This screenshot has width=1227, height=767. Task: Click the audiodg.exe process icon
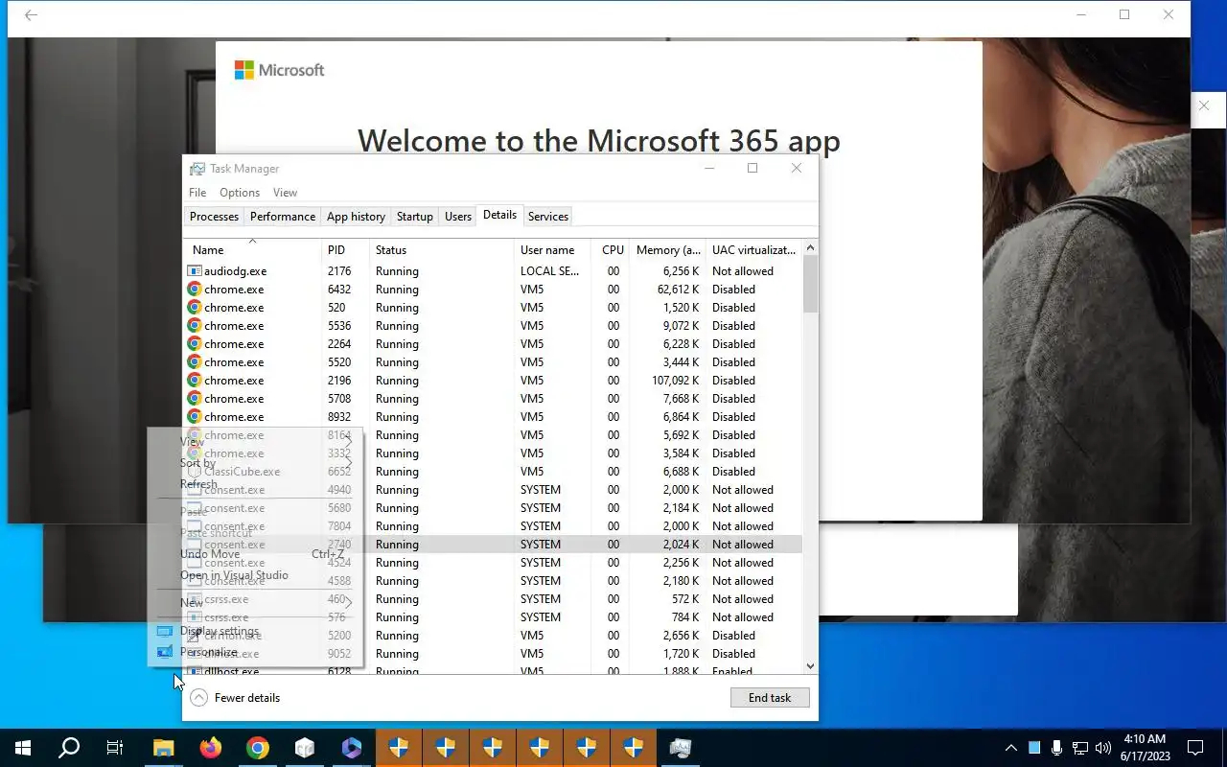click(195, 271)
